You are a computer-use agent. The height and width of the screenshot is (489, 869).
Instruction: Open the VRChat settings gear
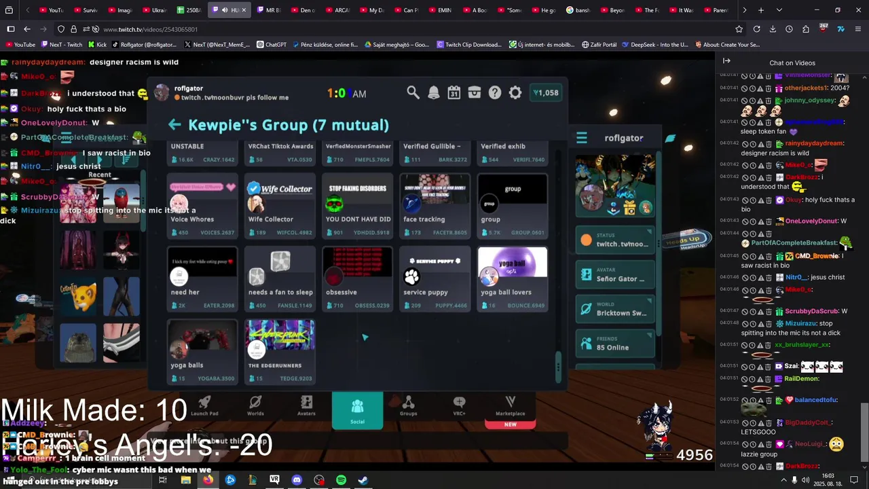pos(515,93)
